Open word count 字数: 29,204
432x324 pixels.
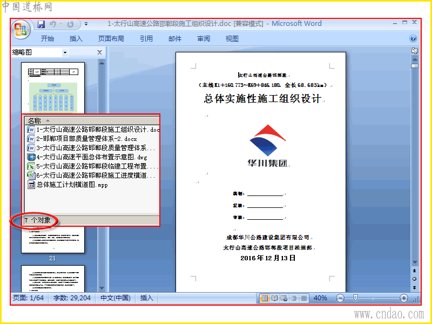pyautogui.click(x=72, y=298)
